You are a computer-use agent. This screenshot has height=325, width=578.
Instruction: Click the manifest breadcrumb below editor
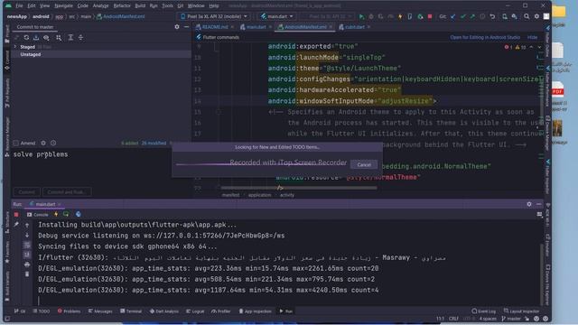[230, 195]
